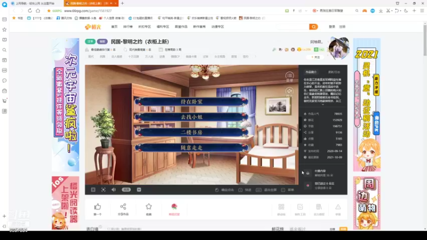Click the 登录 login link

click(x=332, y=27)
